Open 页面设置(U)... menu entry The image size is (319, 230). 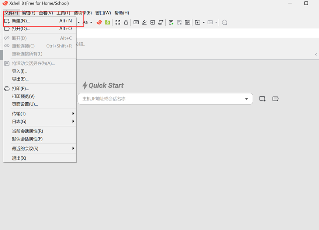click(x=39, y=104)
